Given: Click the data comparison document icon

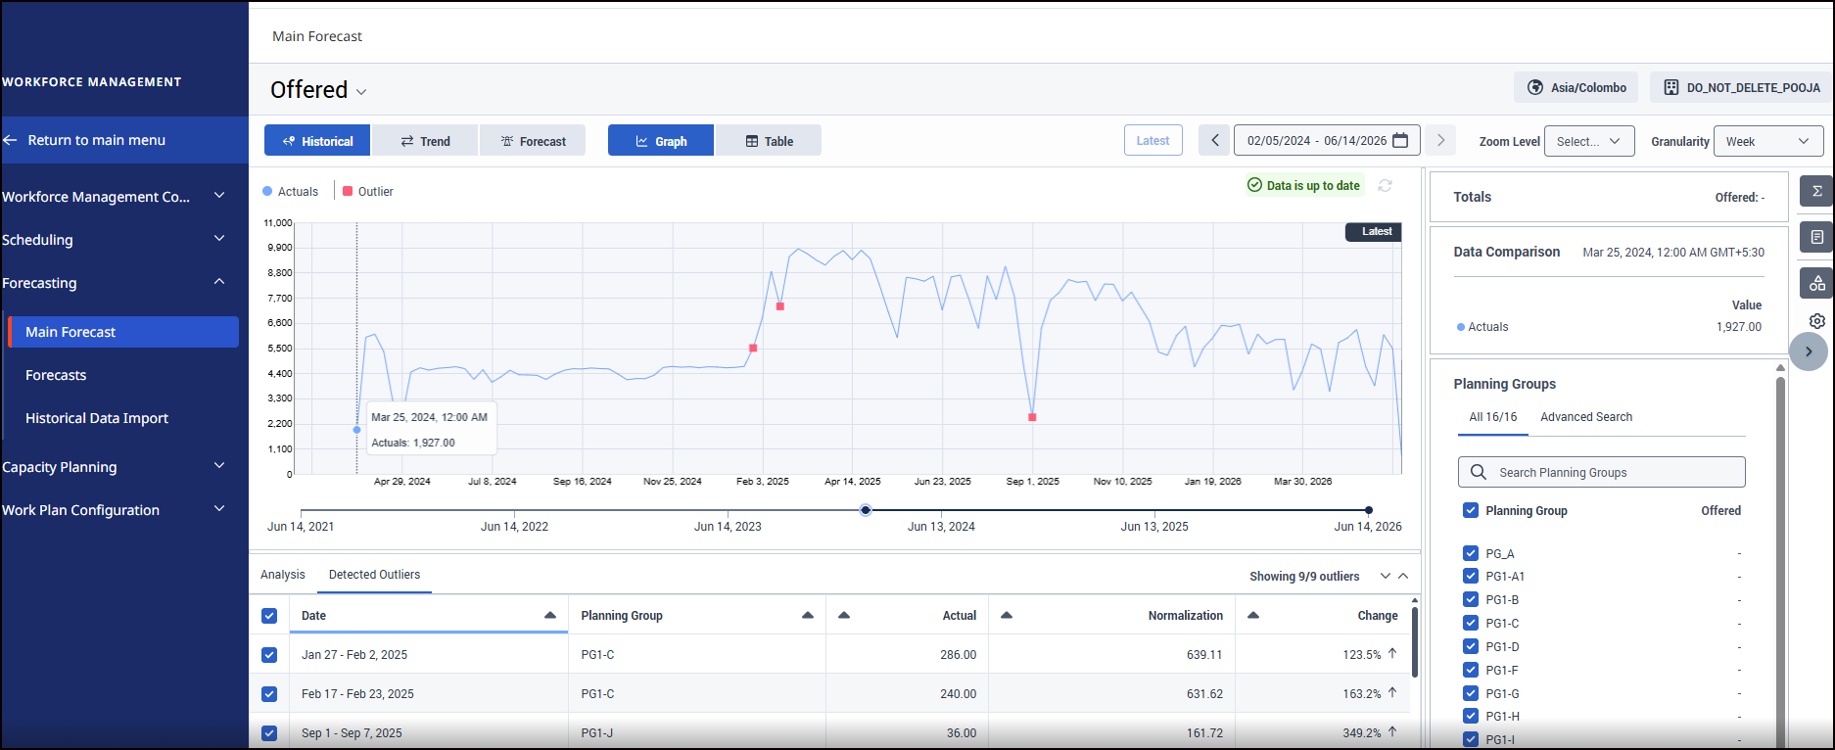Looking at the screenshot, I should (1816, 237).
